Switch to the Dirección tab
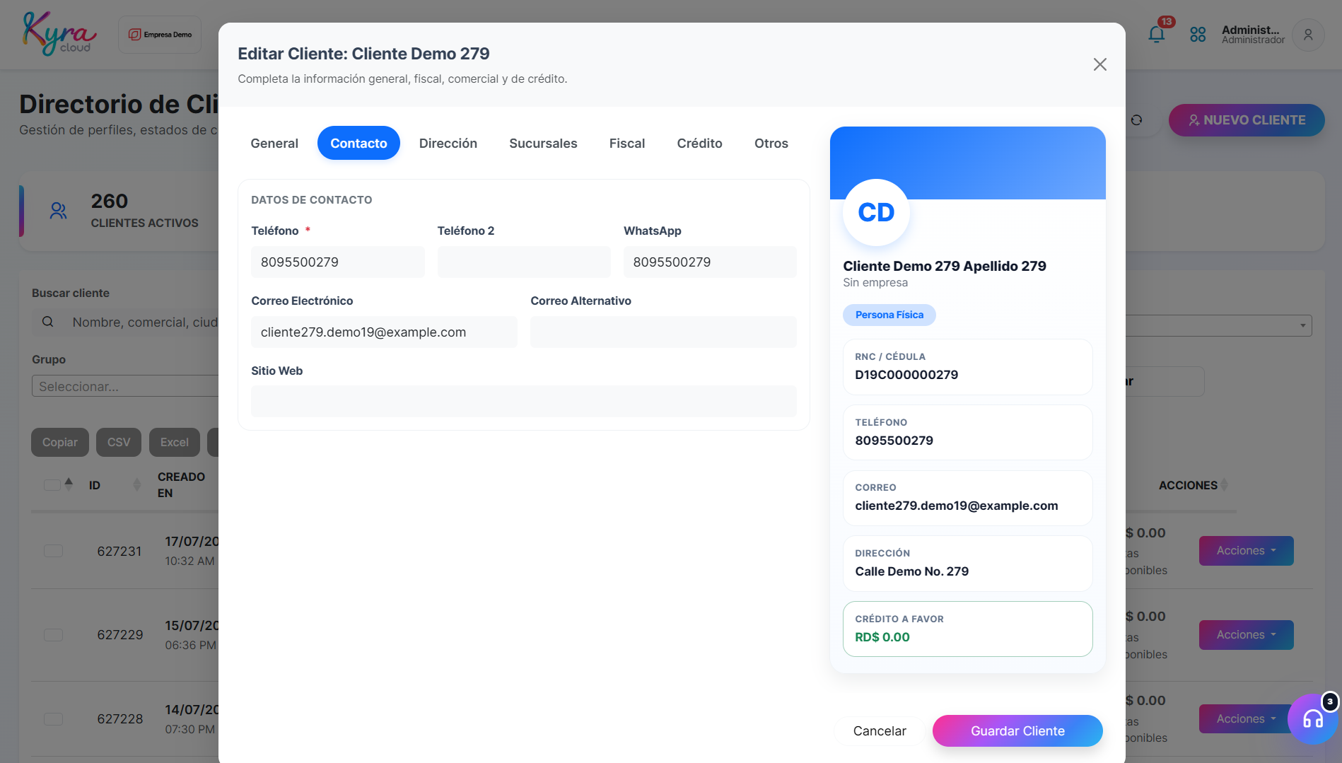This screenshot has height=763, width=1342. click(x=448, y=144)
